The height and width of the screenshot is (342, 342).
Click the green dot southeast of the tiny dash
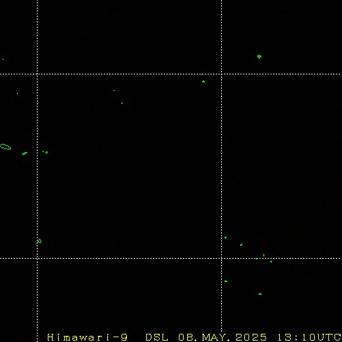point(122,103)
